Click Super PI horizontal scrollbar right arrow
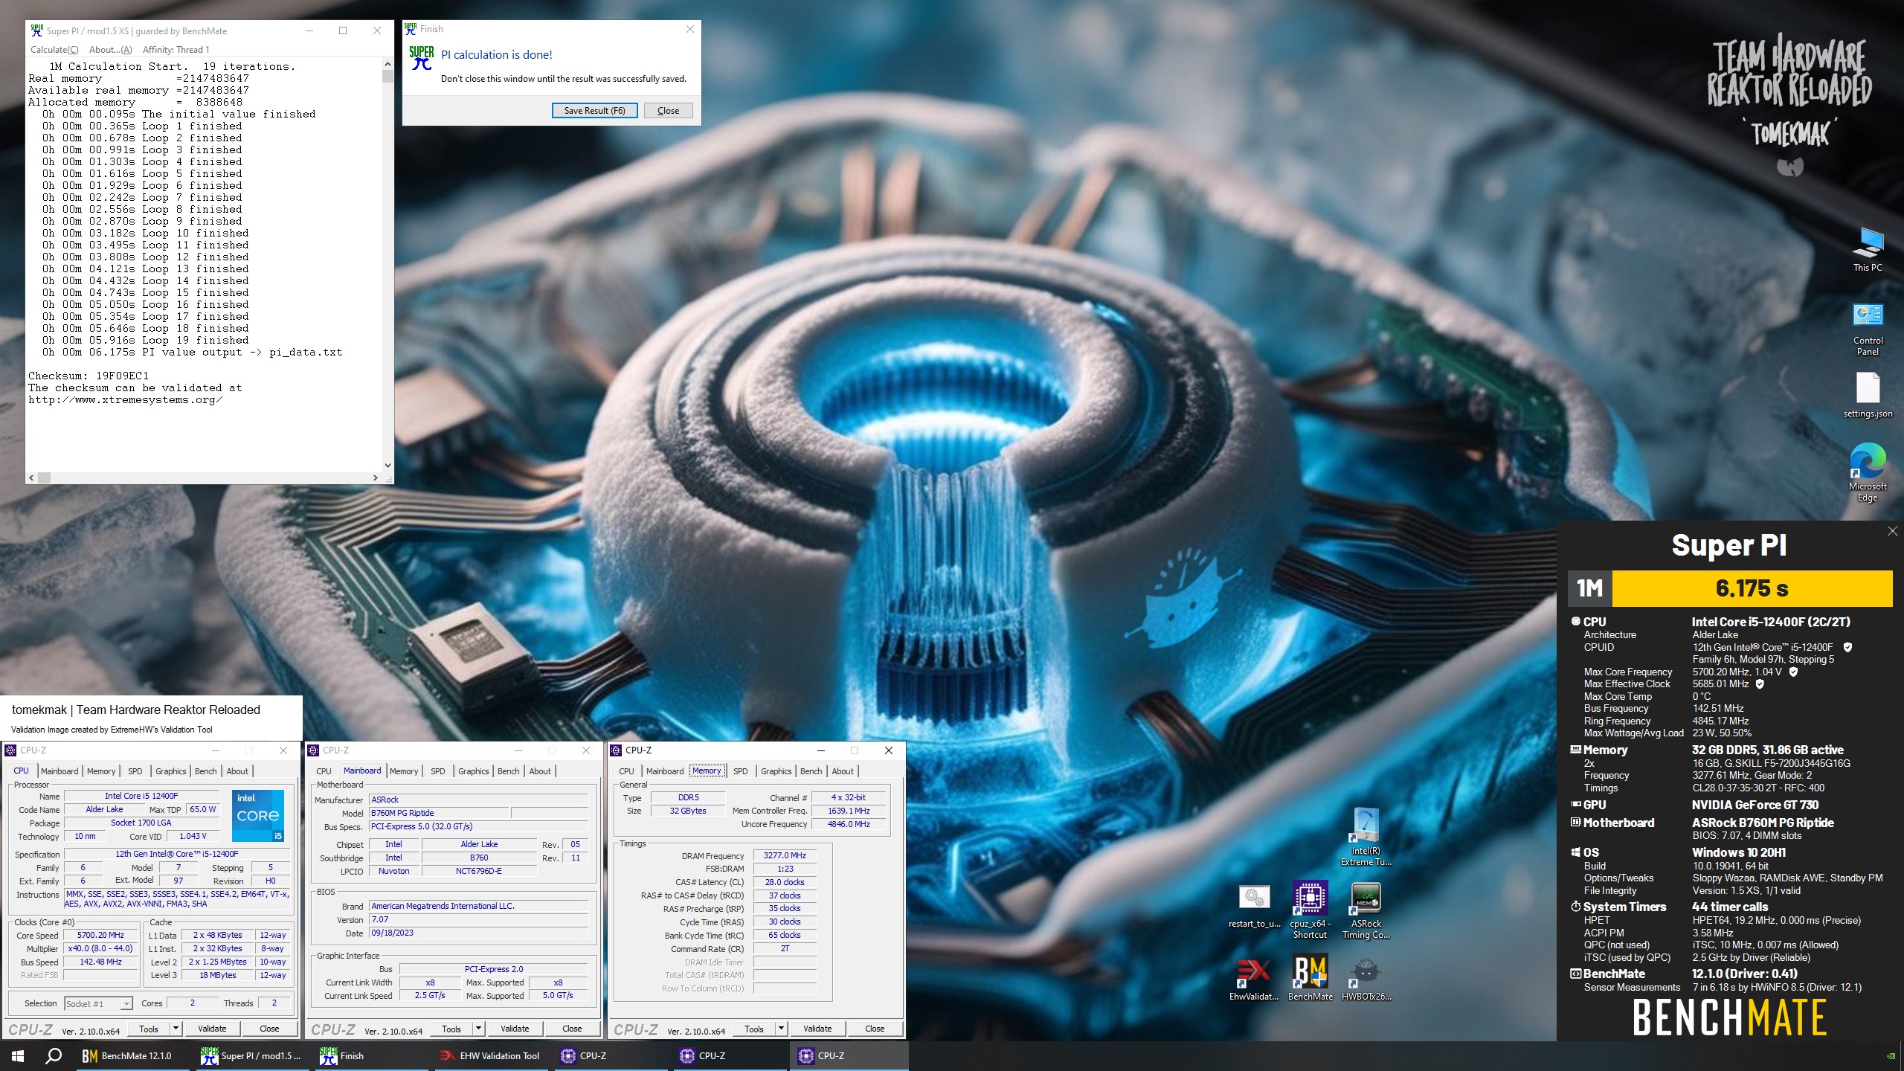 pyautogui.click(x=376, y=477)
